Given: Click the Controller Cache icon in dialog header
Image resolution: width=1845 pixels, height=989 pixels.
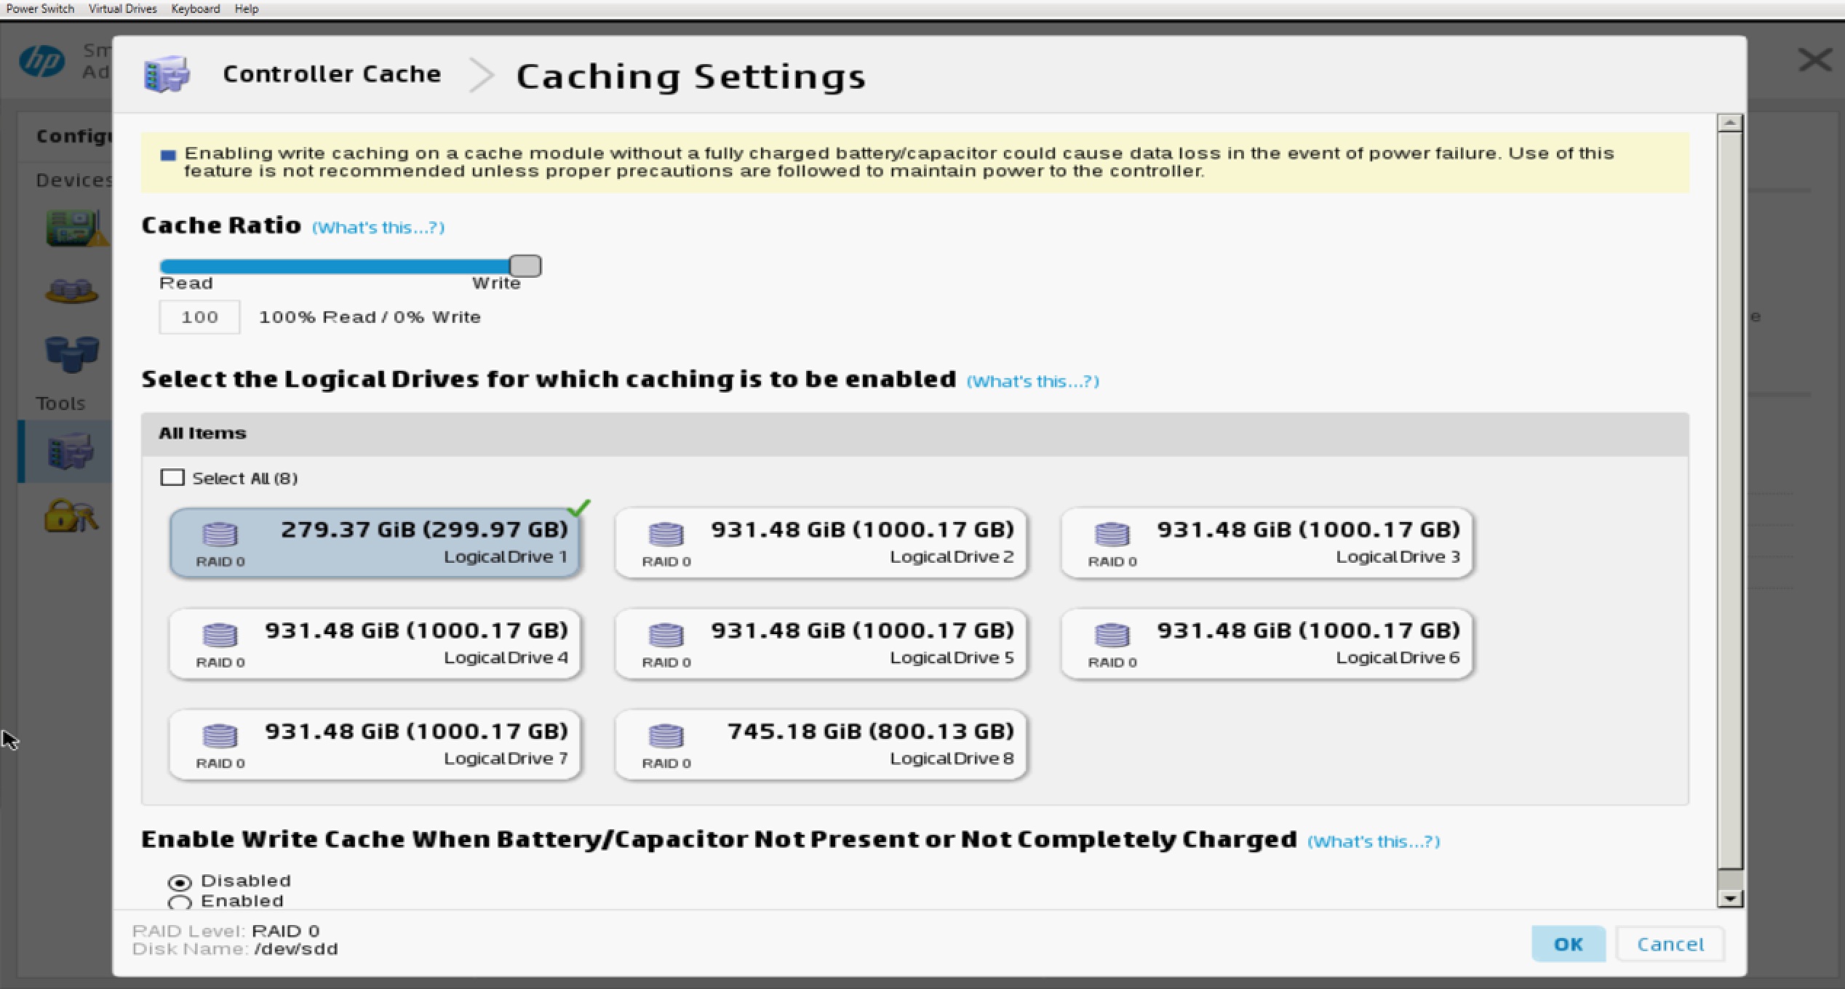Looking at the screenshot, I should click(x=167, y=74).
